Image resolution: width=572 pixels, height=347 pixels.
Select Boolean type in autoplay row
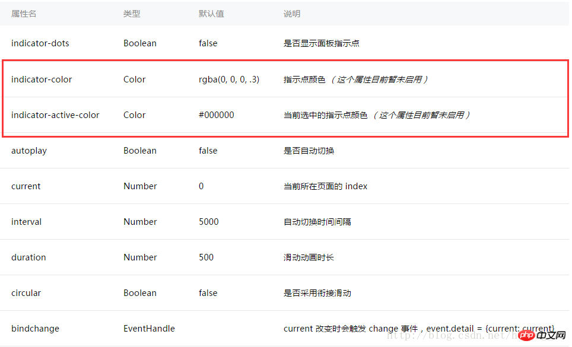140,151
